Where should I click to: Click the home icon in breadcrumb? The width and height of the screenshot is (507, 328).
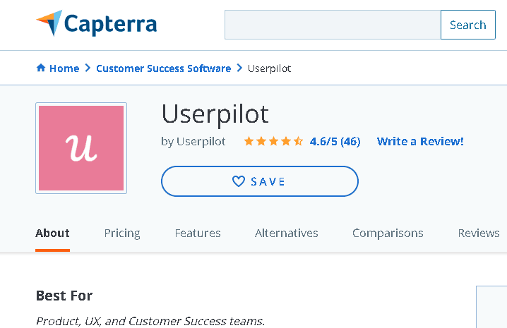tap(41, 68)
